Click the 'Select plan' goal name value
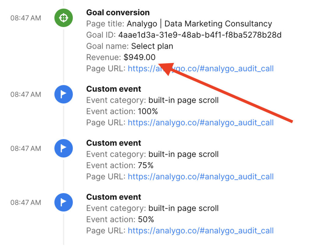This screenshot has width=312, height=246. 152,46
